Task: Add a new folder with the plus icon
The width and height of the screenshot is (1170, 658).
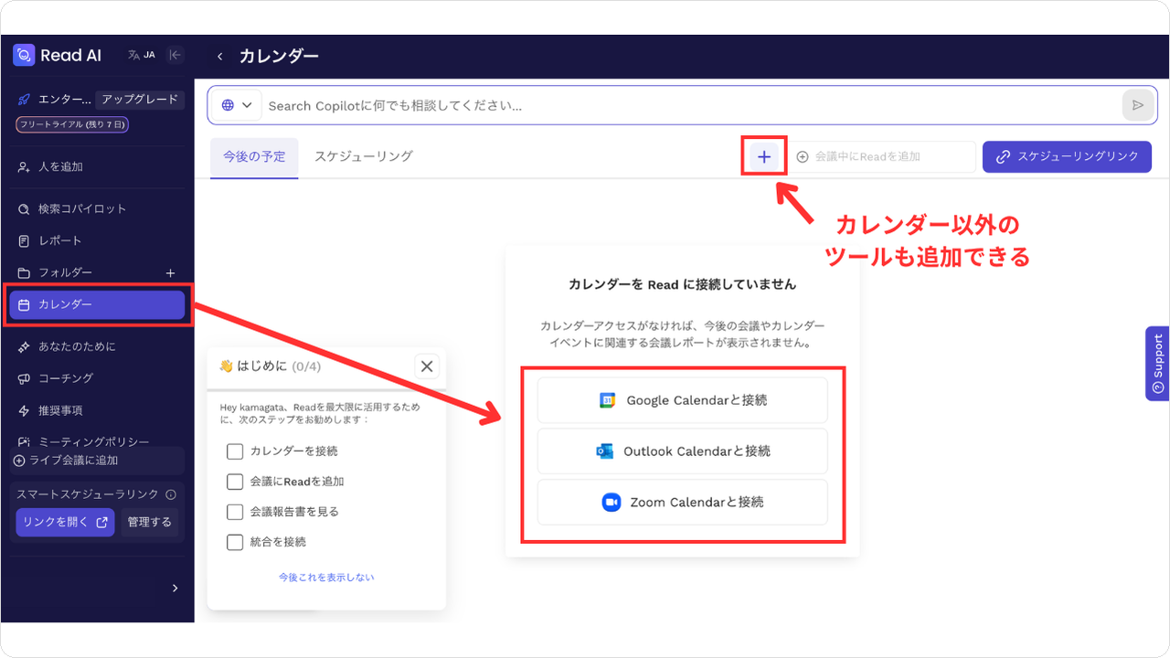Action: point(170,272)
